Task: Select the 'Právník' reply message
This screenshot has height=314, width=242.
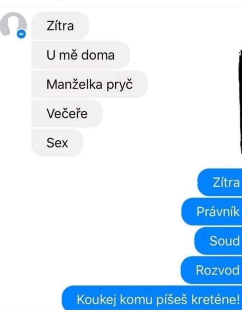Action: click(x=212, y=211)
